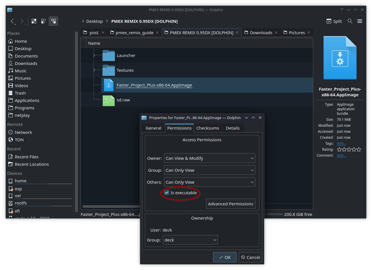Click the AppImage preview thumbnail
This screenshot has height=270, width=372.
point(340,58)
